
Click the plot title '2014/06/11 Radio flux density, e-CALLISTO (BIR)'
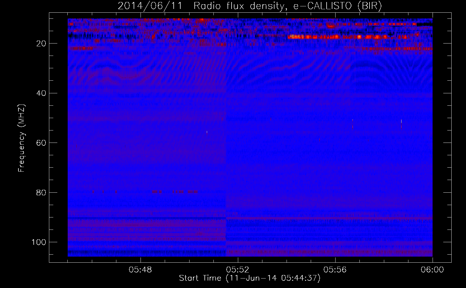point(250,6)
